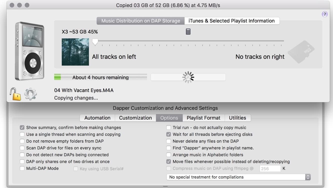333x188 pixels.
Task: Click the forest album artwork thumbnail
Action: pos(75,52)
